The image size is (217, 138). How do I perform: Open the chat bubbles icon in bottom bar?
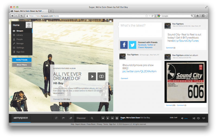click(x=71, y=118)
